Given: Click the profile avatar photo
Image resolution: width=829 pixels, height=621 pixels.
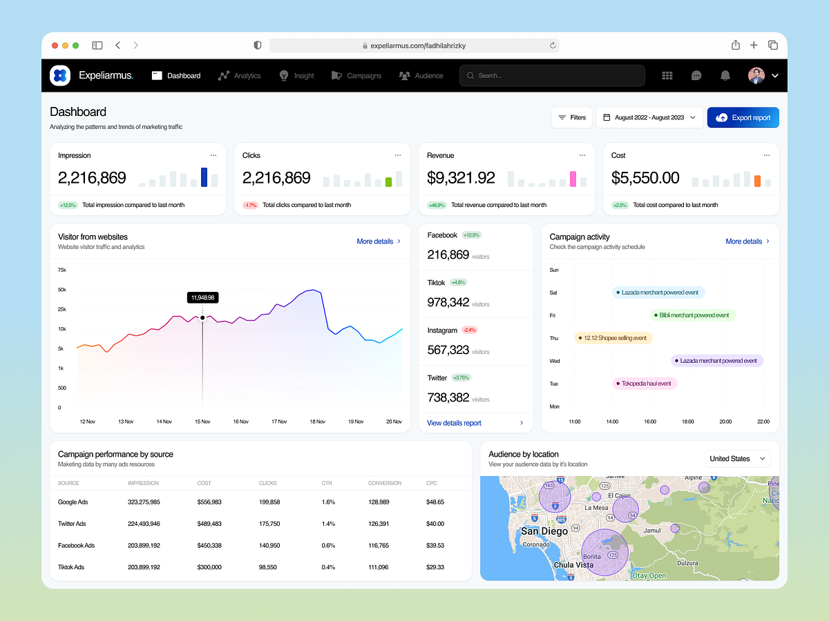Looking at the screenshot, I should [756, 75].
